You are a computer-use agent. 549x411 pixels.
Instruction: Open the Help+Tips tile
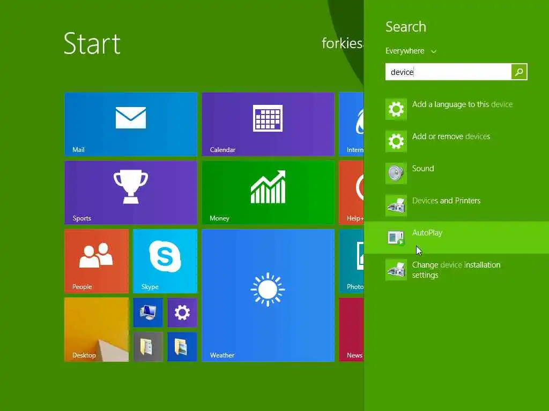click(351, 192)
